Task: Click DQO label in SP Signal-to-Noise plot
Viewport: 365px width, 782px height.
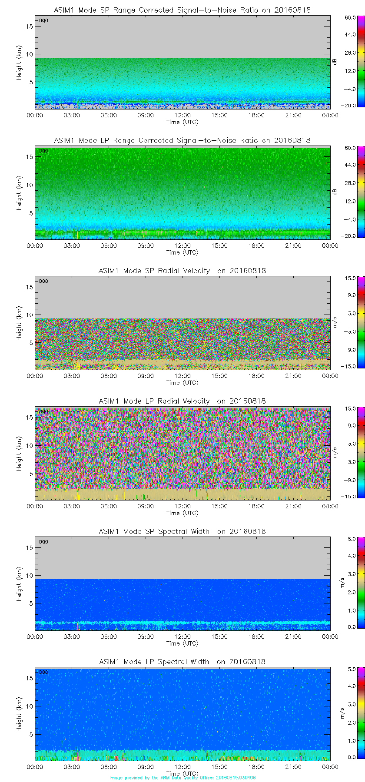Action: [x=43, y=20]
